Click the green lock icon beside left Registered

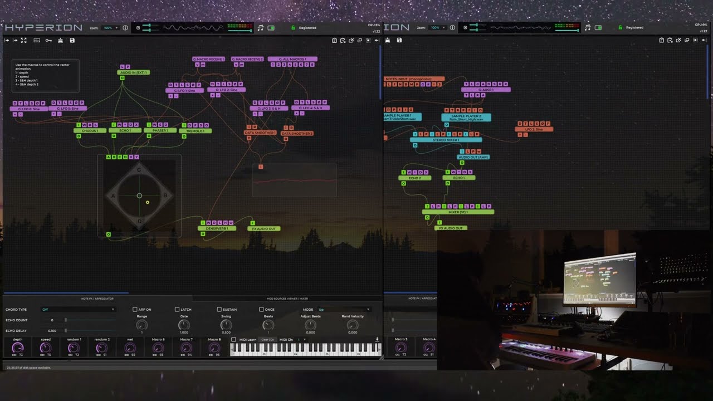click(x=293, y=27)
